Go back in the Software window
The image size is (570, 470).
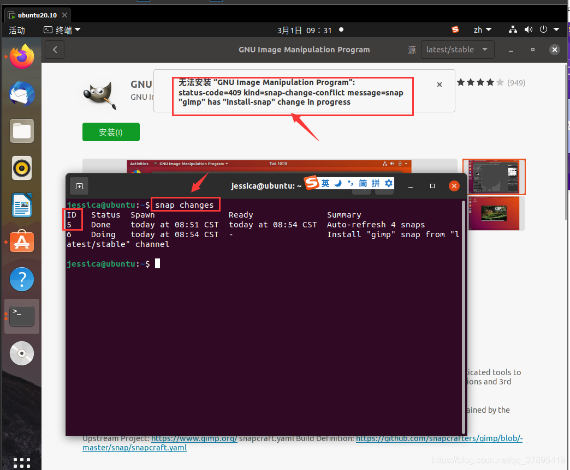[55, 50]
